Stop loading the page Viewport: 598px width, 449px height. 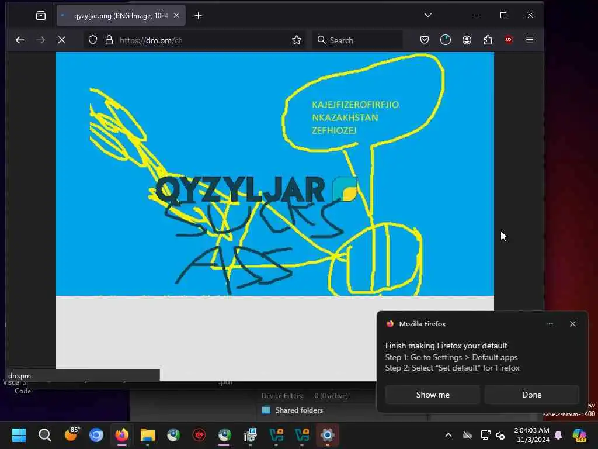point(62,40)
